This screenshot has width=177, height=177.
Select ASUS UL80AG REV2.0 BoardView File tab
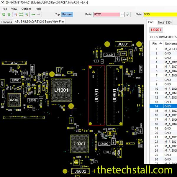click(39, 22)
